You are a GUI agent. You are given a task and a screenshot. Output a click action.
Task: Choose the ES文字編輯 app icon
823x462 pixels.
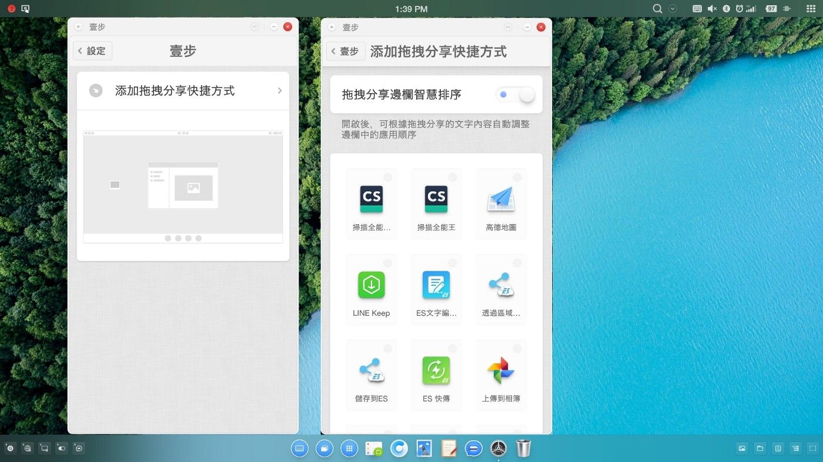point(436,285)
